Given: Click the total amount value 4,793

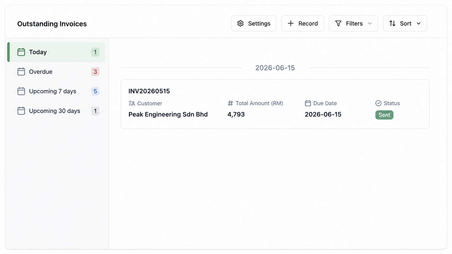Looking at the screenshot, I should [x=236, y=114].
